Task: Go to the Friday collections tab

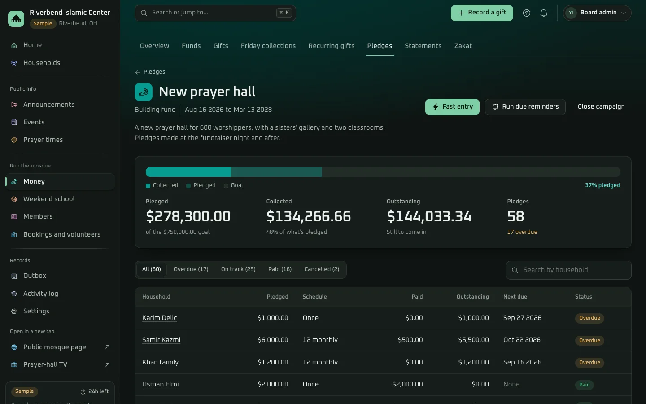Action: [268, 46]
